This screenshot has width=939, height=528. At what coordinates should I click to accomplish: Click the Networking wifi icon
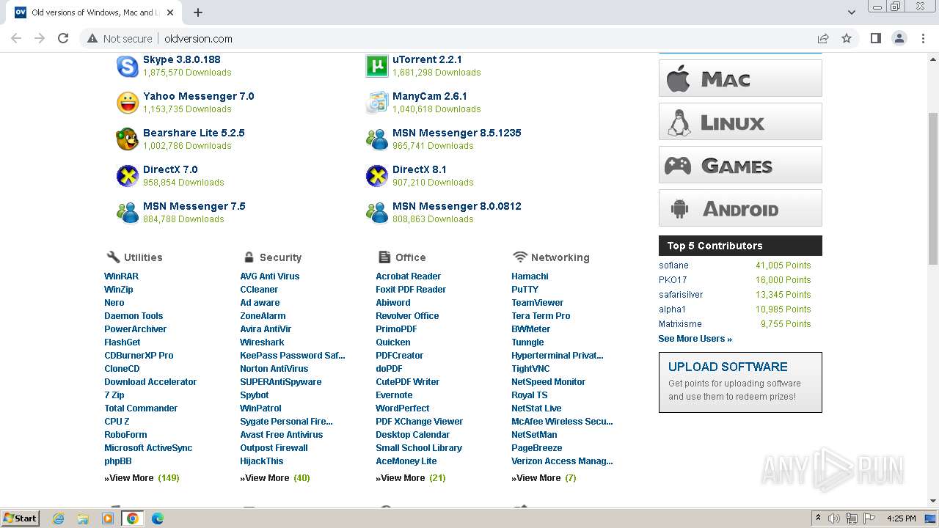520,257
